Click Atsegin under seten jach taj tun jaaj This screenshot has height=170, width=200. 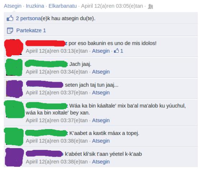pyautogui.click(x=101, y=93)
